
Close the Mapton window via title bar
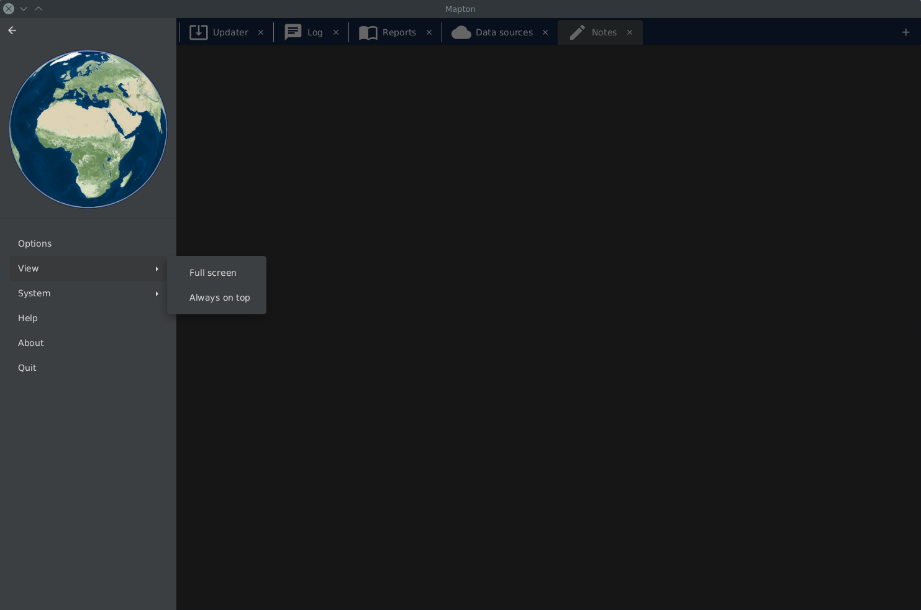pos(9,9)
